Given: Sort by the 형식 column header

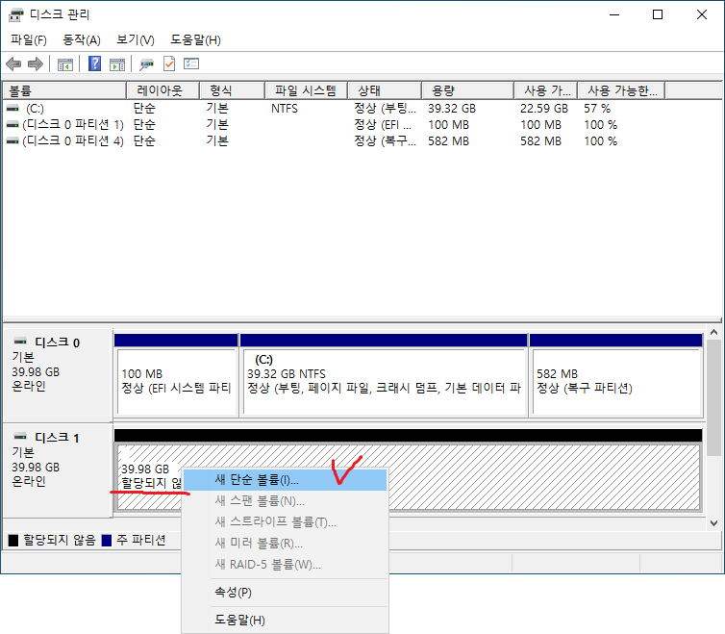Looking at the screenshot, I should pos(232,90).
